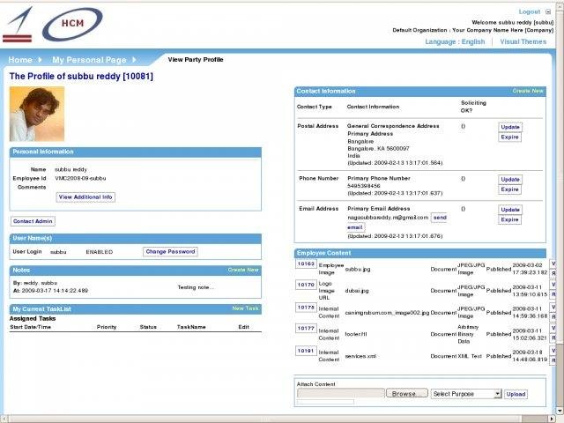The height and width of the screenshot is (423, 564).
Task: Expire the Postal Address entry
Action: pos(509,137)
